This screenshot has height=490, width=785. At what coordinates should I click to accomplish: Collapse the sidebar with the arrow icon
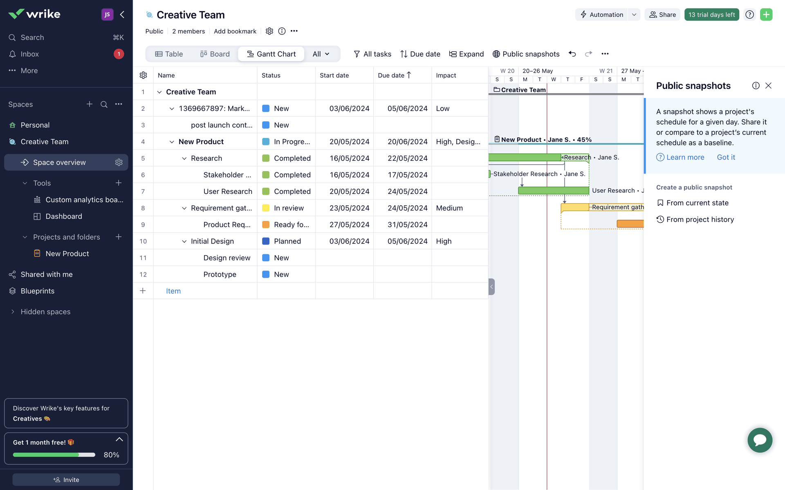(x=122, y=15)
